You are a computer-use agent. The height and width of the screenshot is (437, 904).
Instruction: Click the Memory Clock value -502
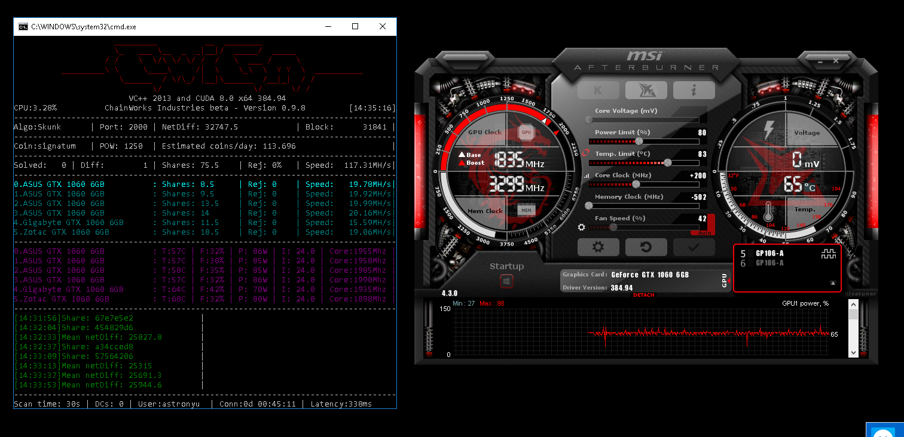698,197
